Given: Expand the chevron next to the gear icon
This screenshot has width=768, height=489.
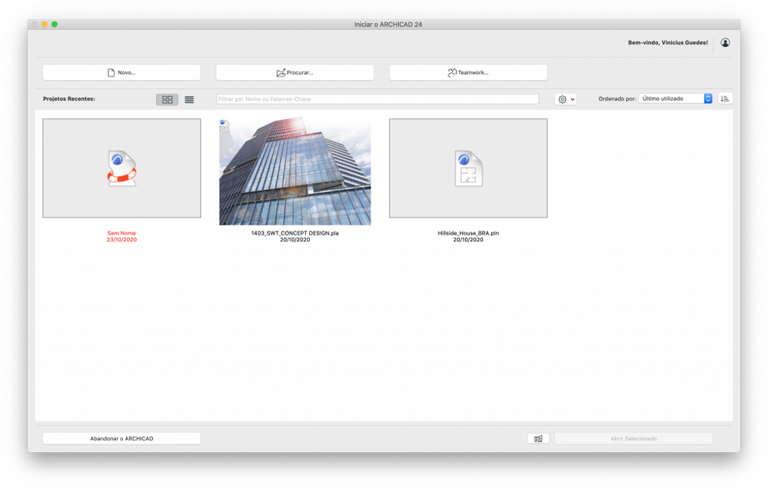Looking at the screenshot, I should point(572,99).
